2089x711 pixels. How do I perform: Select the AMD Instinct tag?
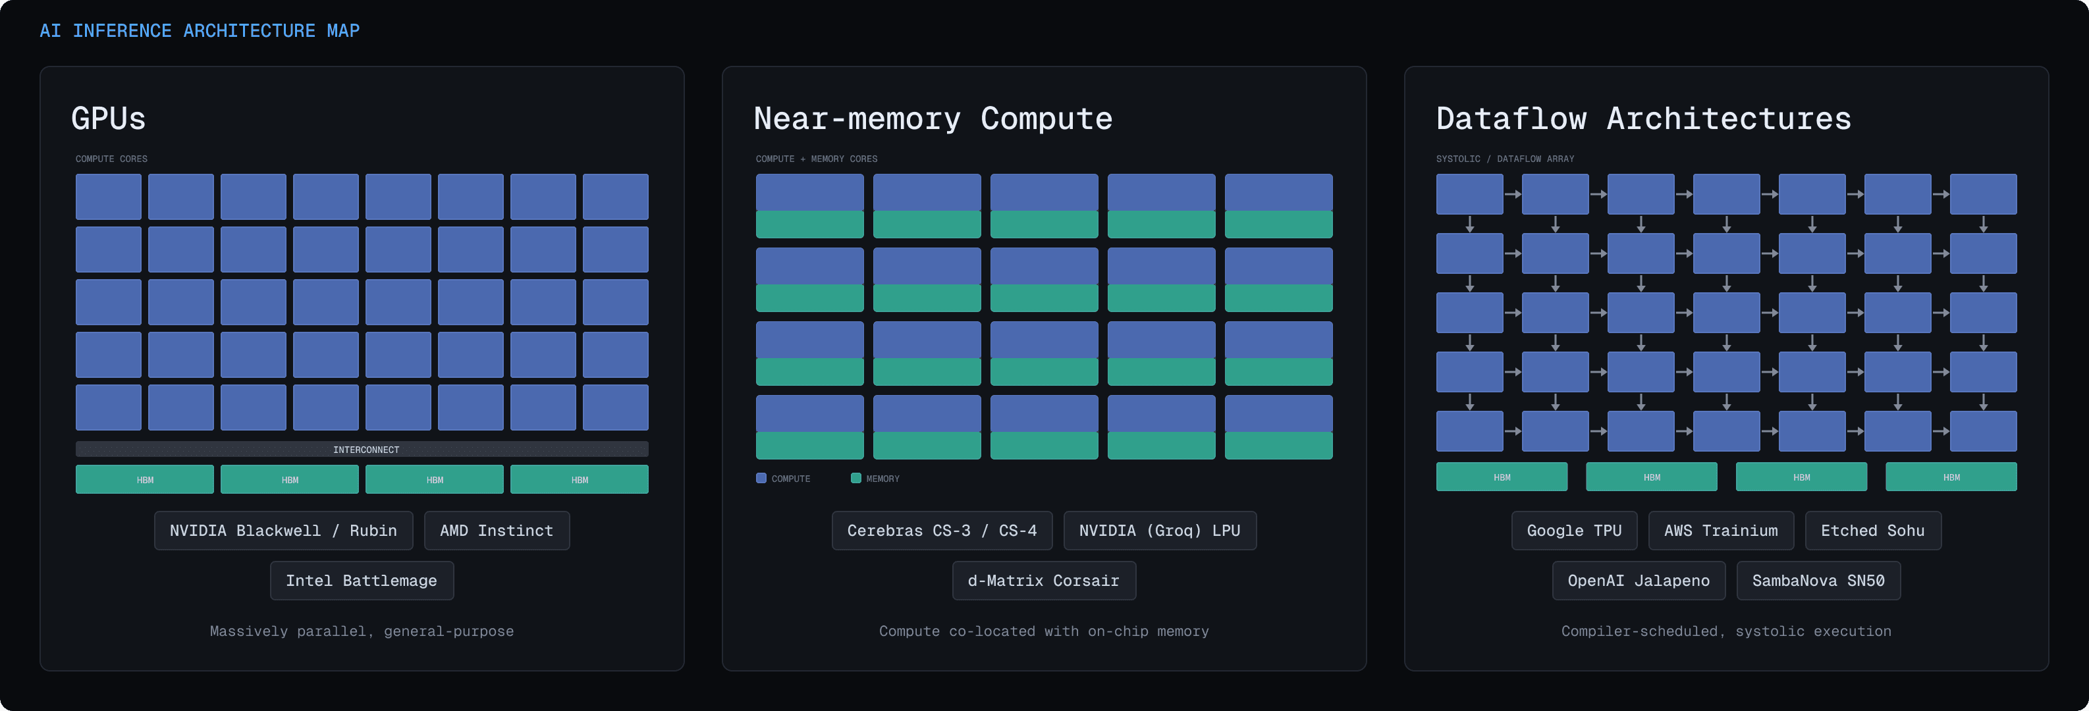[497, 530]
